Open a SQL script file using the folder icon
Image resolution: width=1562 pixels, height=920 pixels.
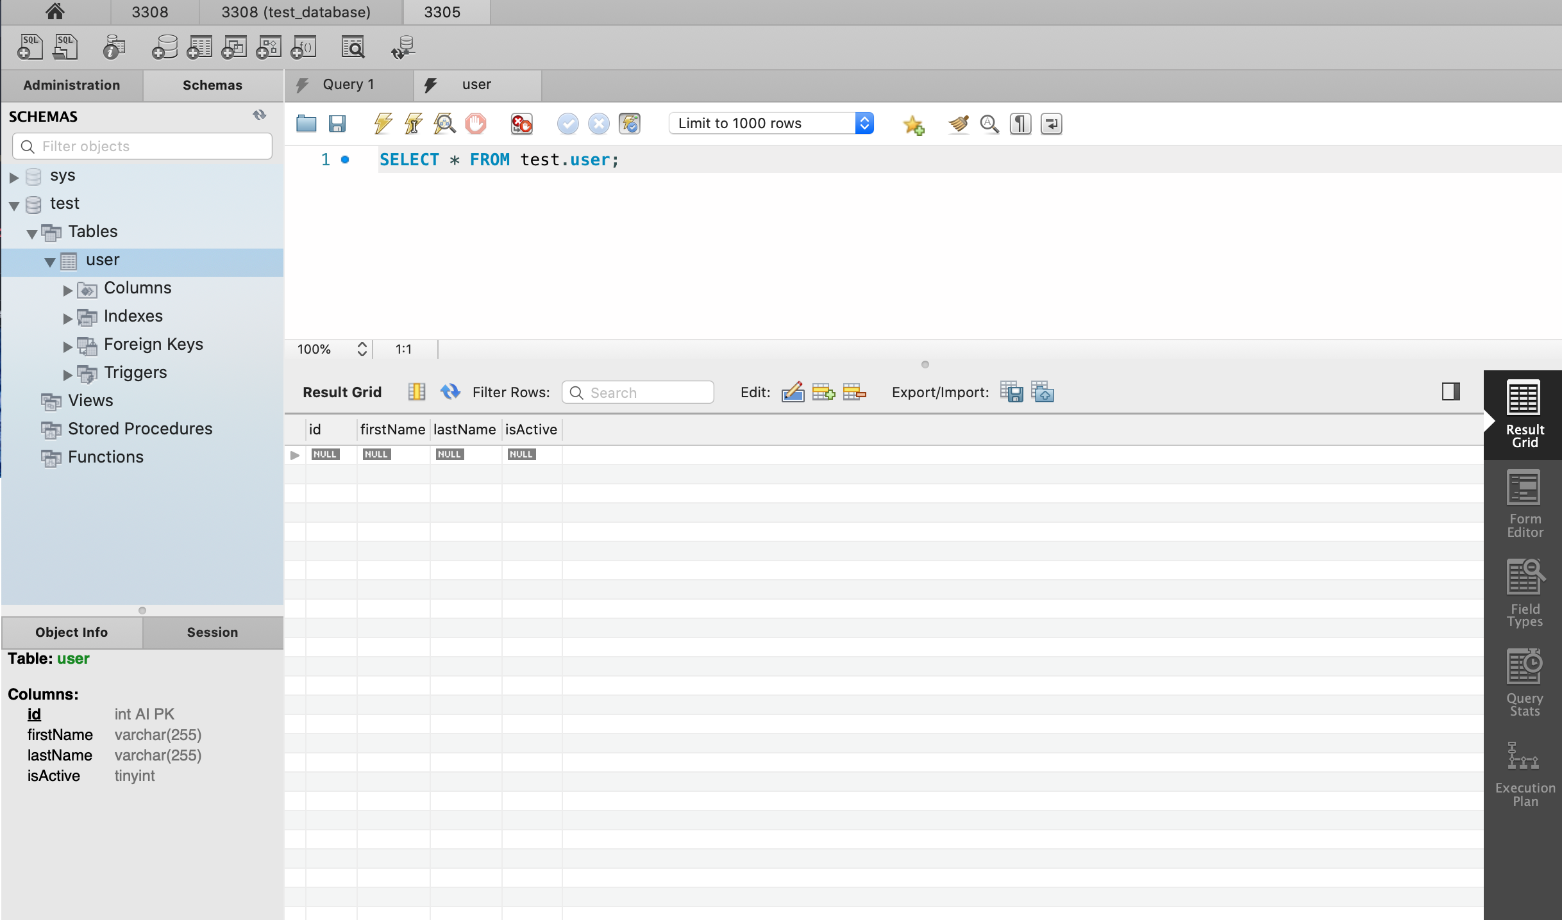click(x=307, y=123)
